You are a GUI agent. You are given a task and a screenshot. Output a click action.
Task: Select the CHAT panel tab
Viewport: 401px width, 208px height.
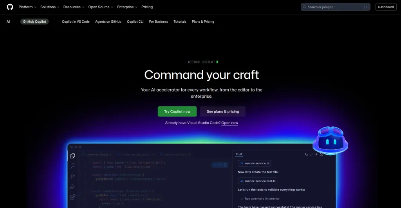coord(239,154)
